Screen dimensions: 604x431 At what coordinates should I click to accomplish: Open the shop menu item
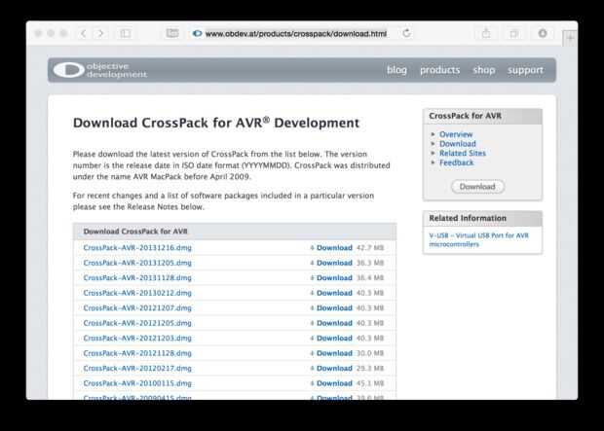(x=484, y=70)
